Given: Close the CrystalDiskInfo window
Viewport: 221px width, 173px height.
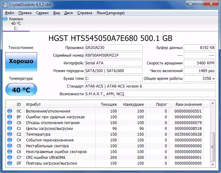Looking at the screenshot, I should [x=211, y=4].
